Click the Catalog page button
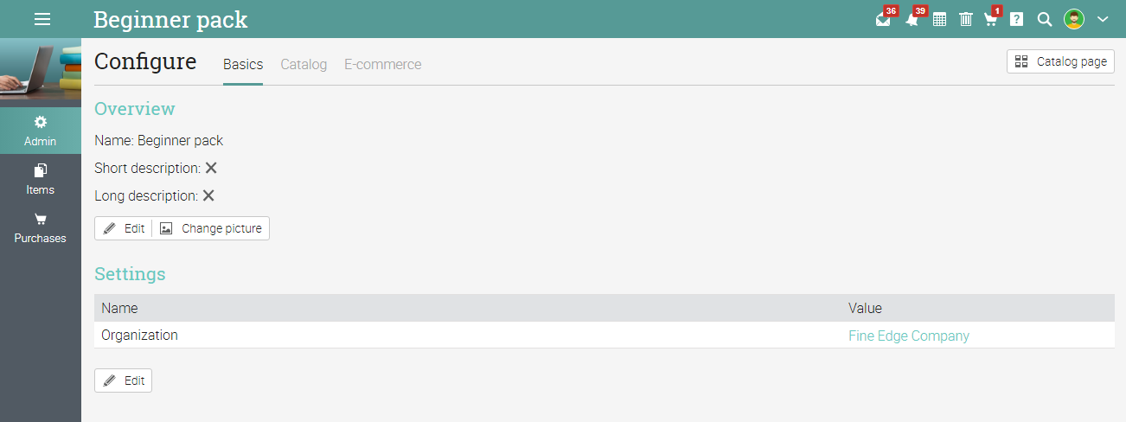Image resolution: width=1126 pixels, height=422 pixels. (1060, 61)
